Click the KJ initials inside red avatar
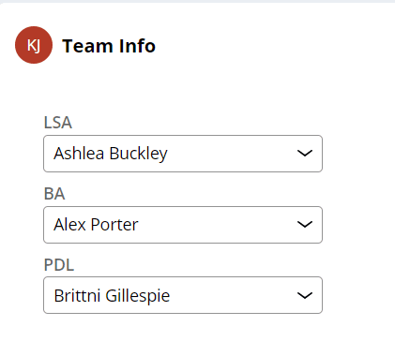This screenshot has width=395, height=341. click(x=34, y=46)
